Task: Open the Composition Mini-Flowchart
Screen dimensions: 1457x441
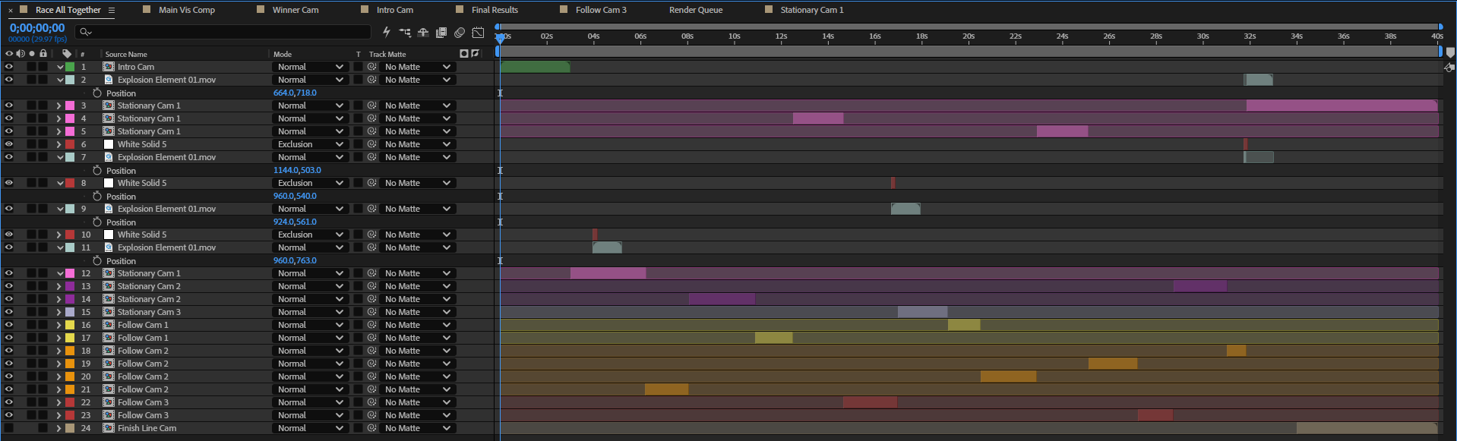Action: (405, 33)
